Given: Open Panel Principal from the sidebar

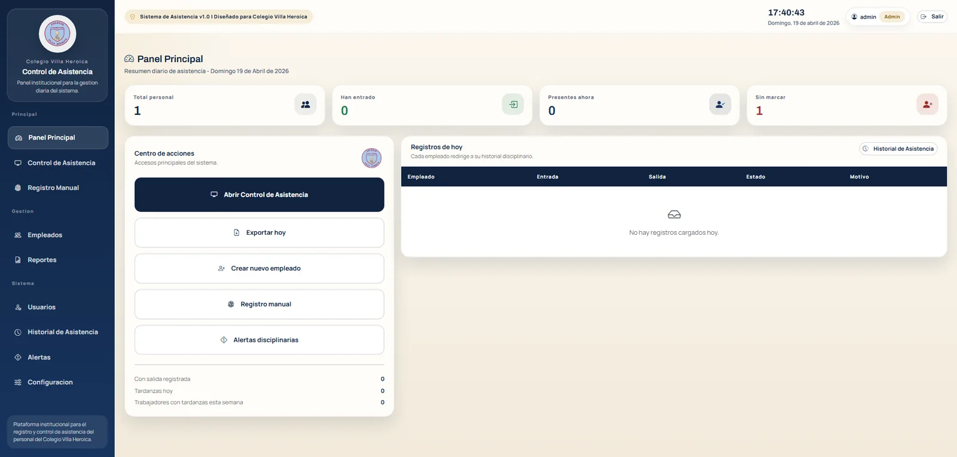Looking at the screenshot, I should click(x=58, y=137).
